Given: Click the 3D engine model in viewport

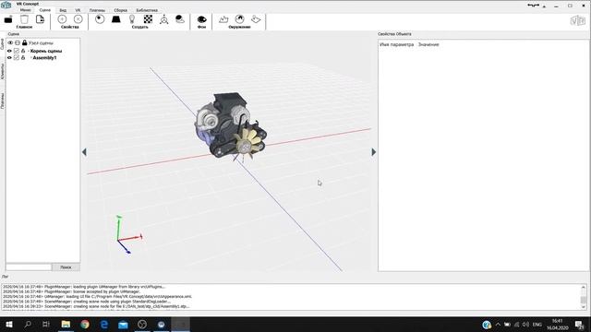Looking at the screenshot, I should click(230, 127).
